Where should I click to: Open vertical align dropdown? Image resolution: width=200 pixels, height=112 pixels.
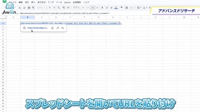tap(145, 8)
